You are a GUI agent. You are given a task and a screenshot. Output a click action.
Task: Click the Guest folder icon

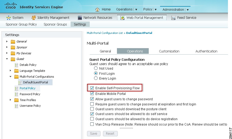pos(13,59)
